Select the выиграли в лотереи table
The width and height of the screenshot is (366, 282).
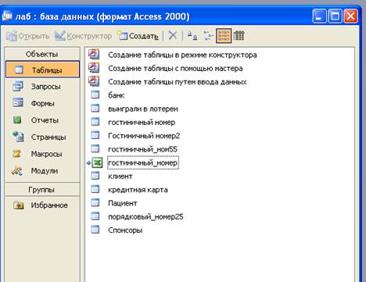click(143, 109)
